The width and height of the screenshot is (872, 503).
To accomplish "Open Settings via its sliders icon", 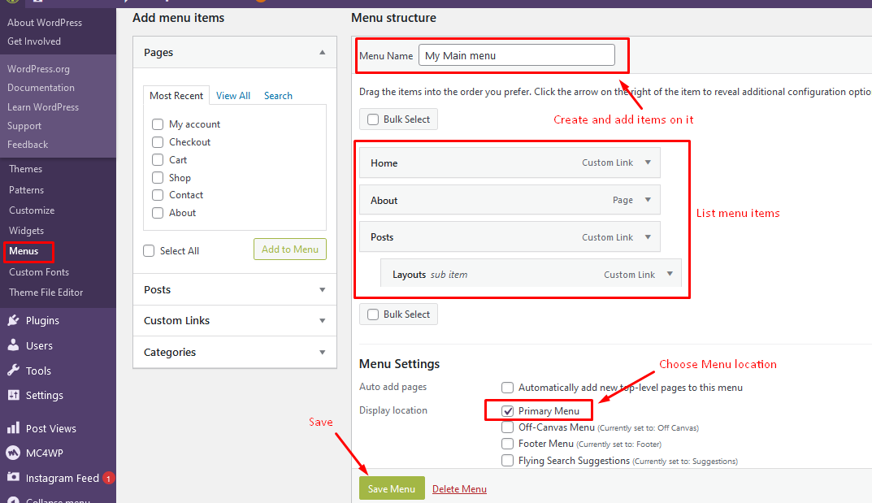I will pyautogui.click(x=13, y=395).
